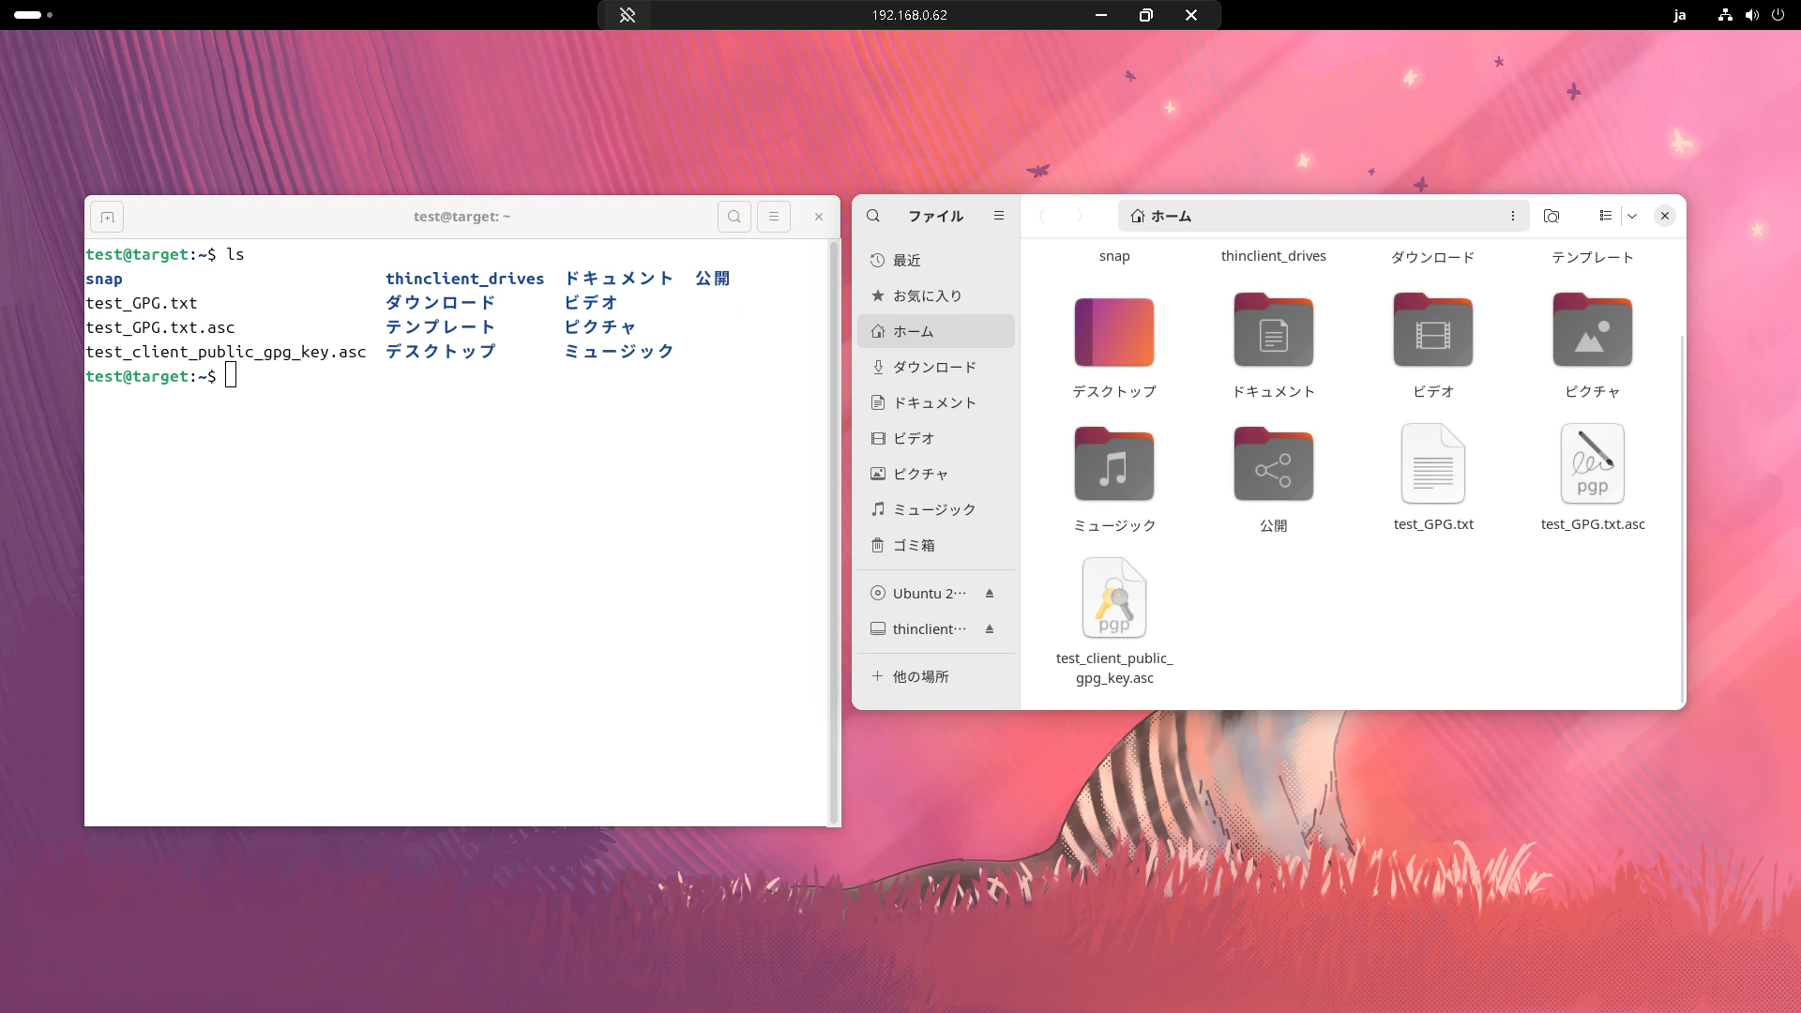Open the system power menu icon
1801x1013 pixels.
[1778, 15]
